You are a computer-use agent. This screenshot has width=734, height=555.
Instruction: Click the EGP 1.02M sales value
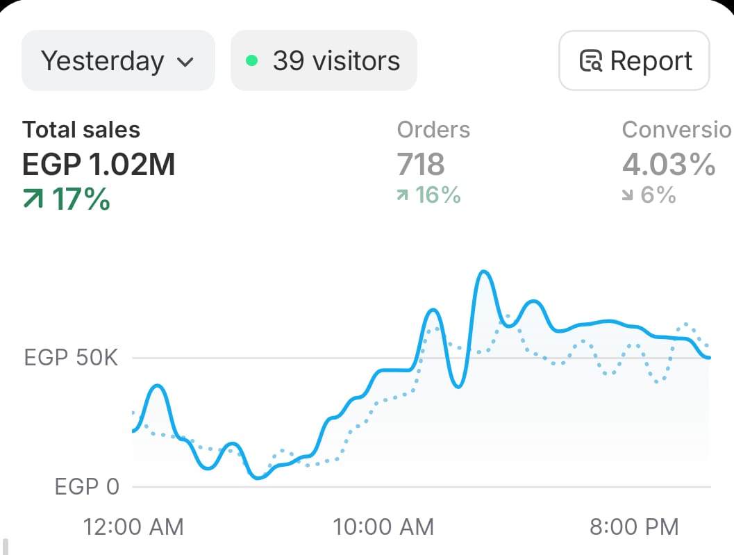tap(99, 165)
